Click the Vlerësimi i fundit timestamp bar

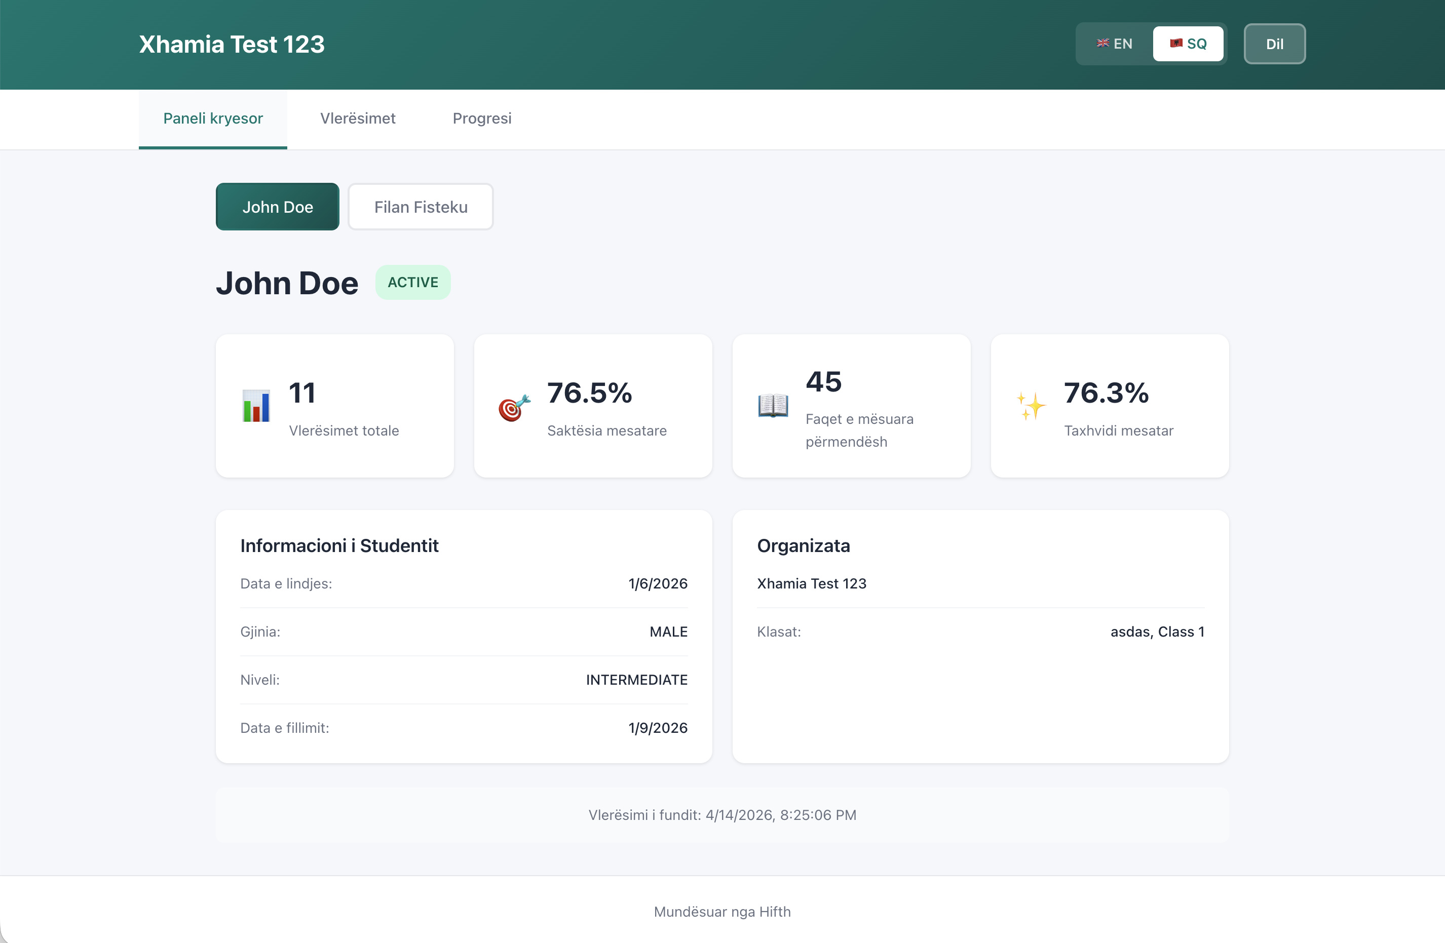point(722,815)
